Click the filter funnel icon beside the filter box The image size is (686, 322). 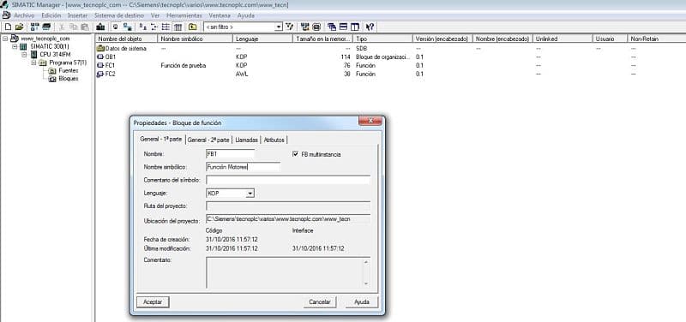[289, 27]
